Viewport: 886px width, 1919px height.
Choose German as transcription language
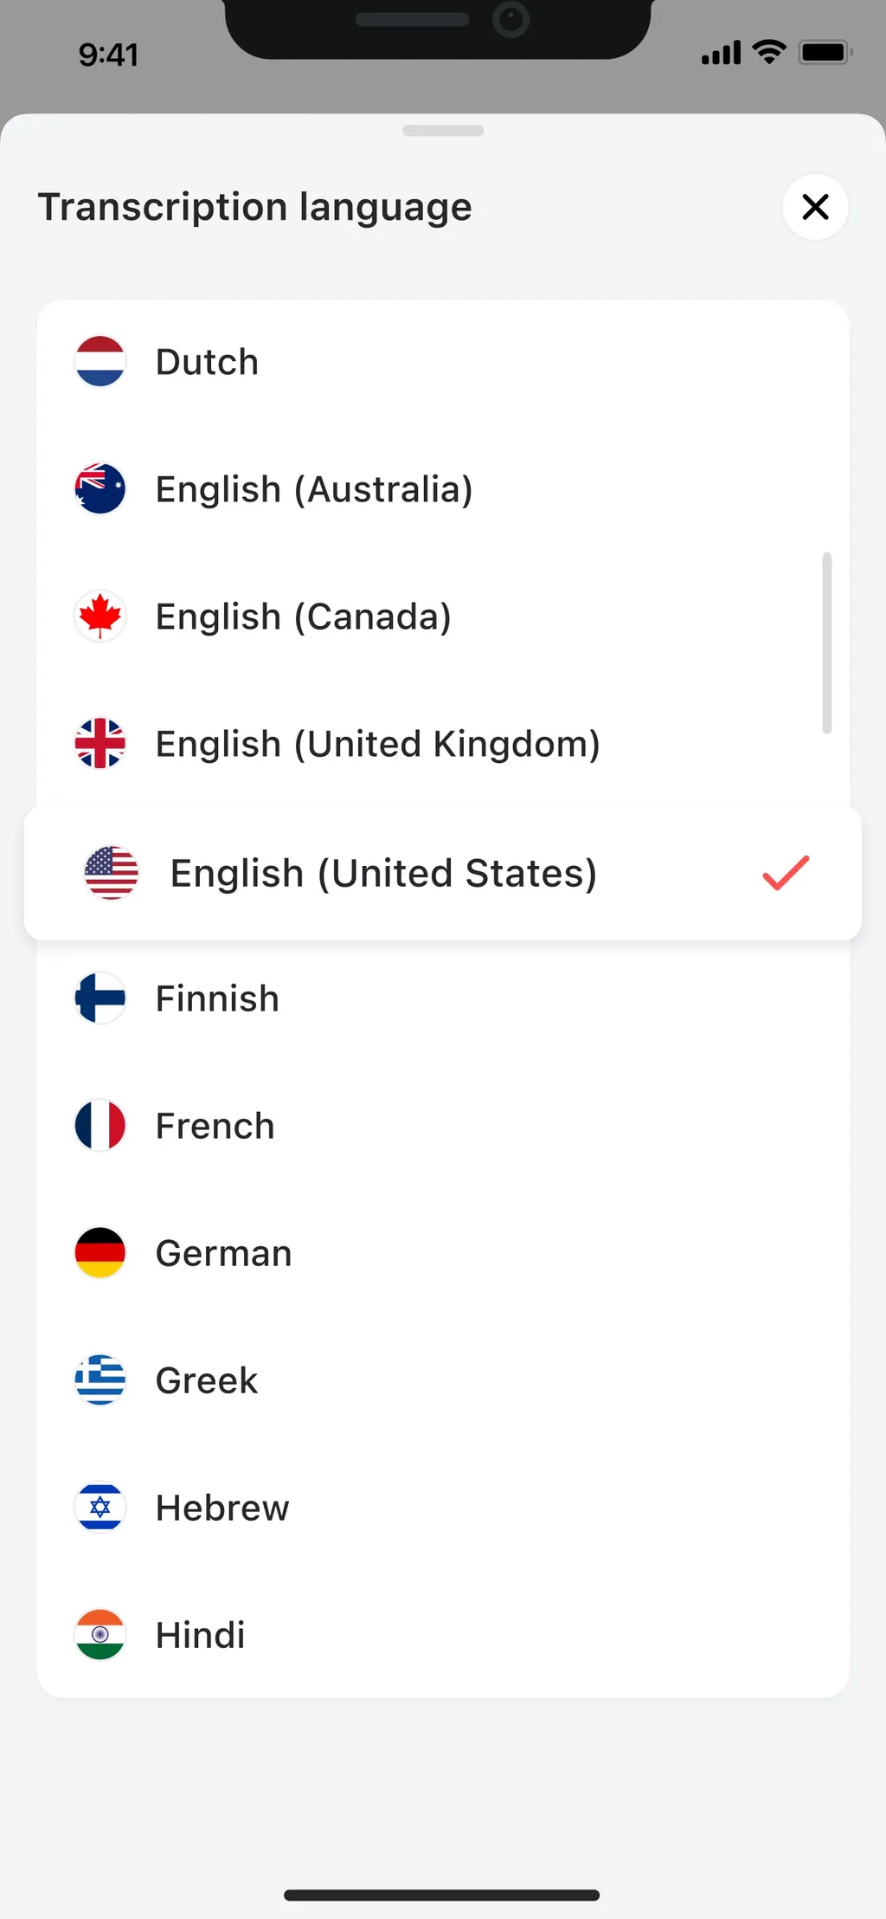point(443,1252)
